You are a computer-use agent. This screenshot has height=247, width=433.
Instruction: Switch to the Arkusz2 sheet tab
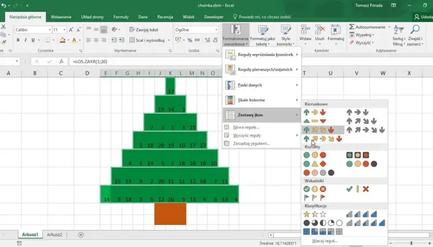point(55,235)
